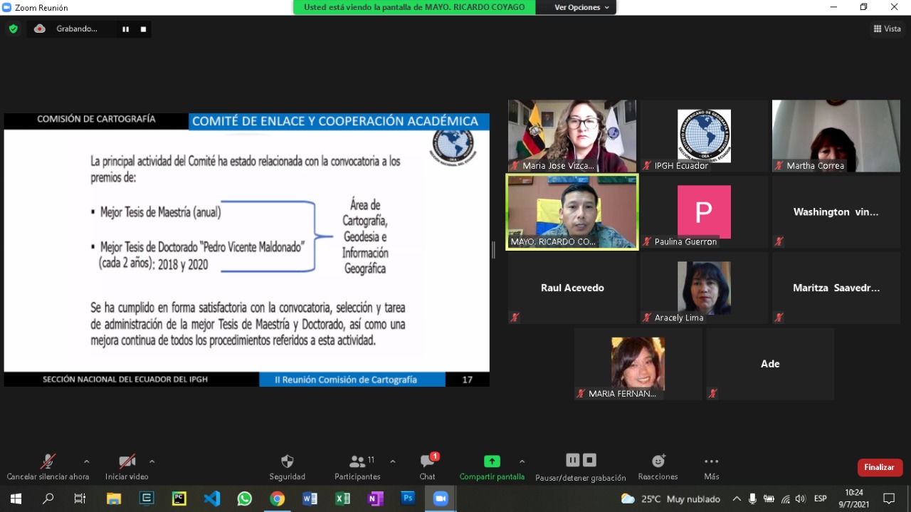Pause recording from the top recording bar
This screenshot has height=512, width=911.
(125, 29)
